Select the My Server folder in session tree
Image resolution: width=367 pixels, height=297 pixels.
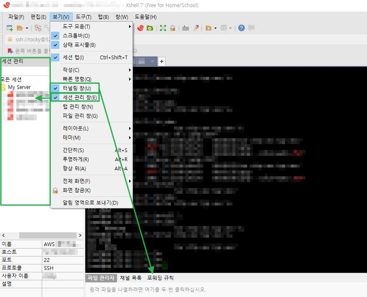coord(19,87)
